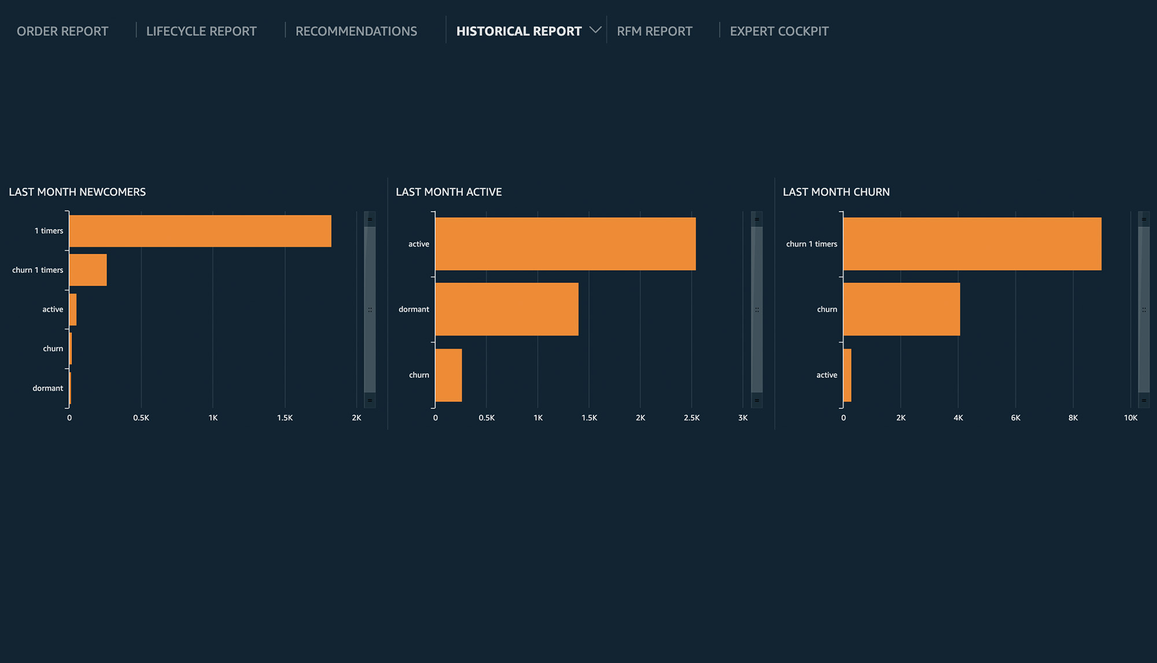Click top handle of Active chart scrollbar

(x=757, y=219)
